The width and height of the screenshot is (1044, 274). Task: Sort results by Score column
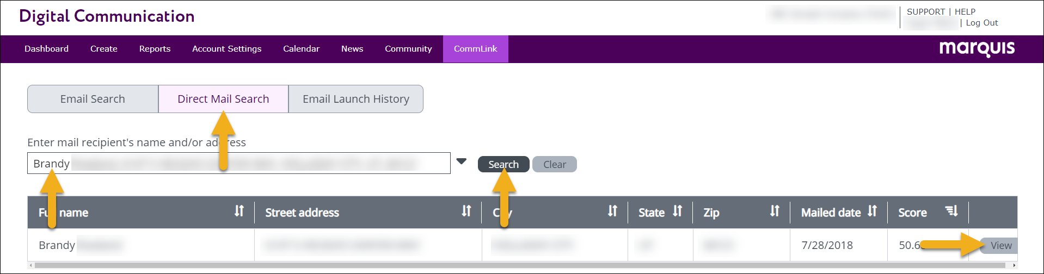tap(951, 211)
